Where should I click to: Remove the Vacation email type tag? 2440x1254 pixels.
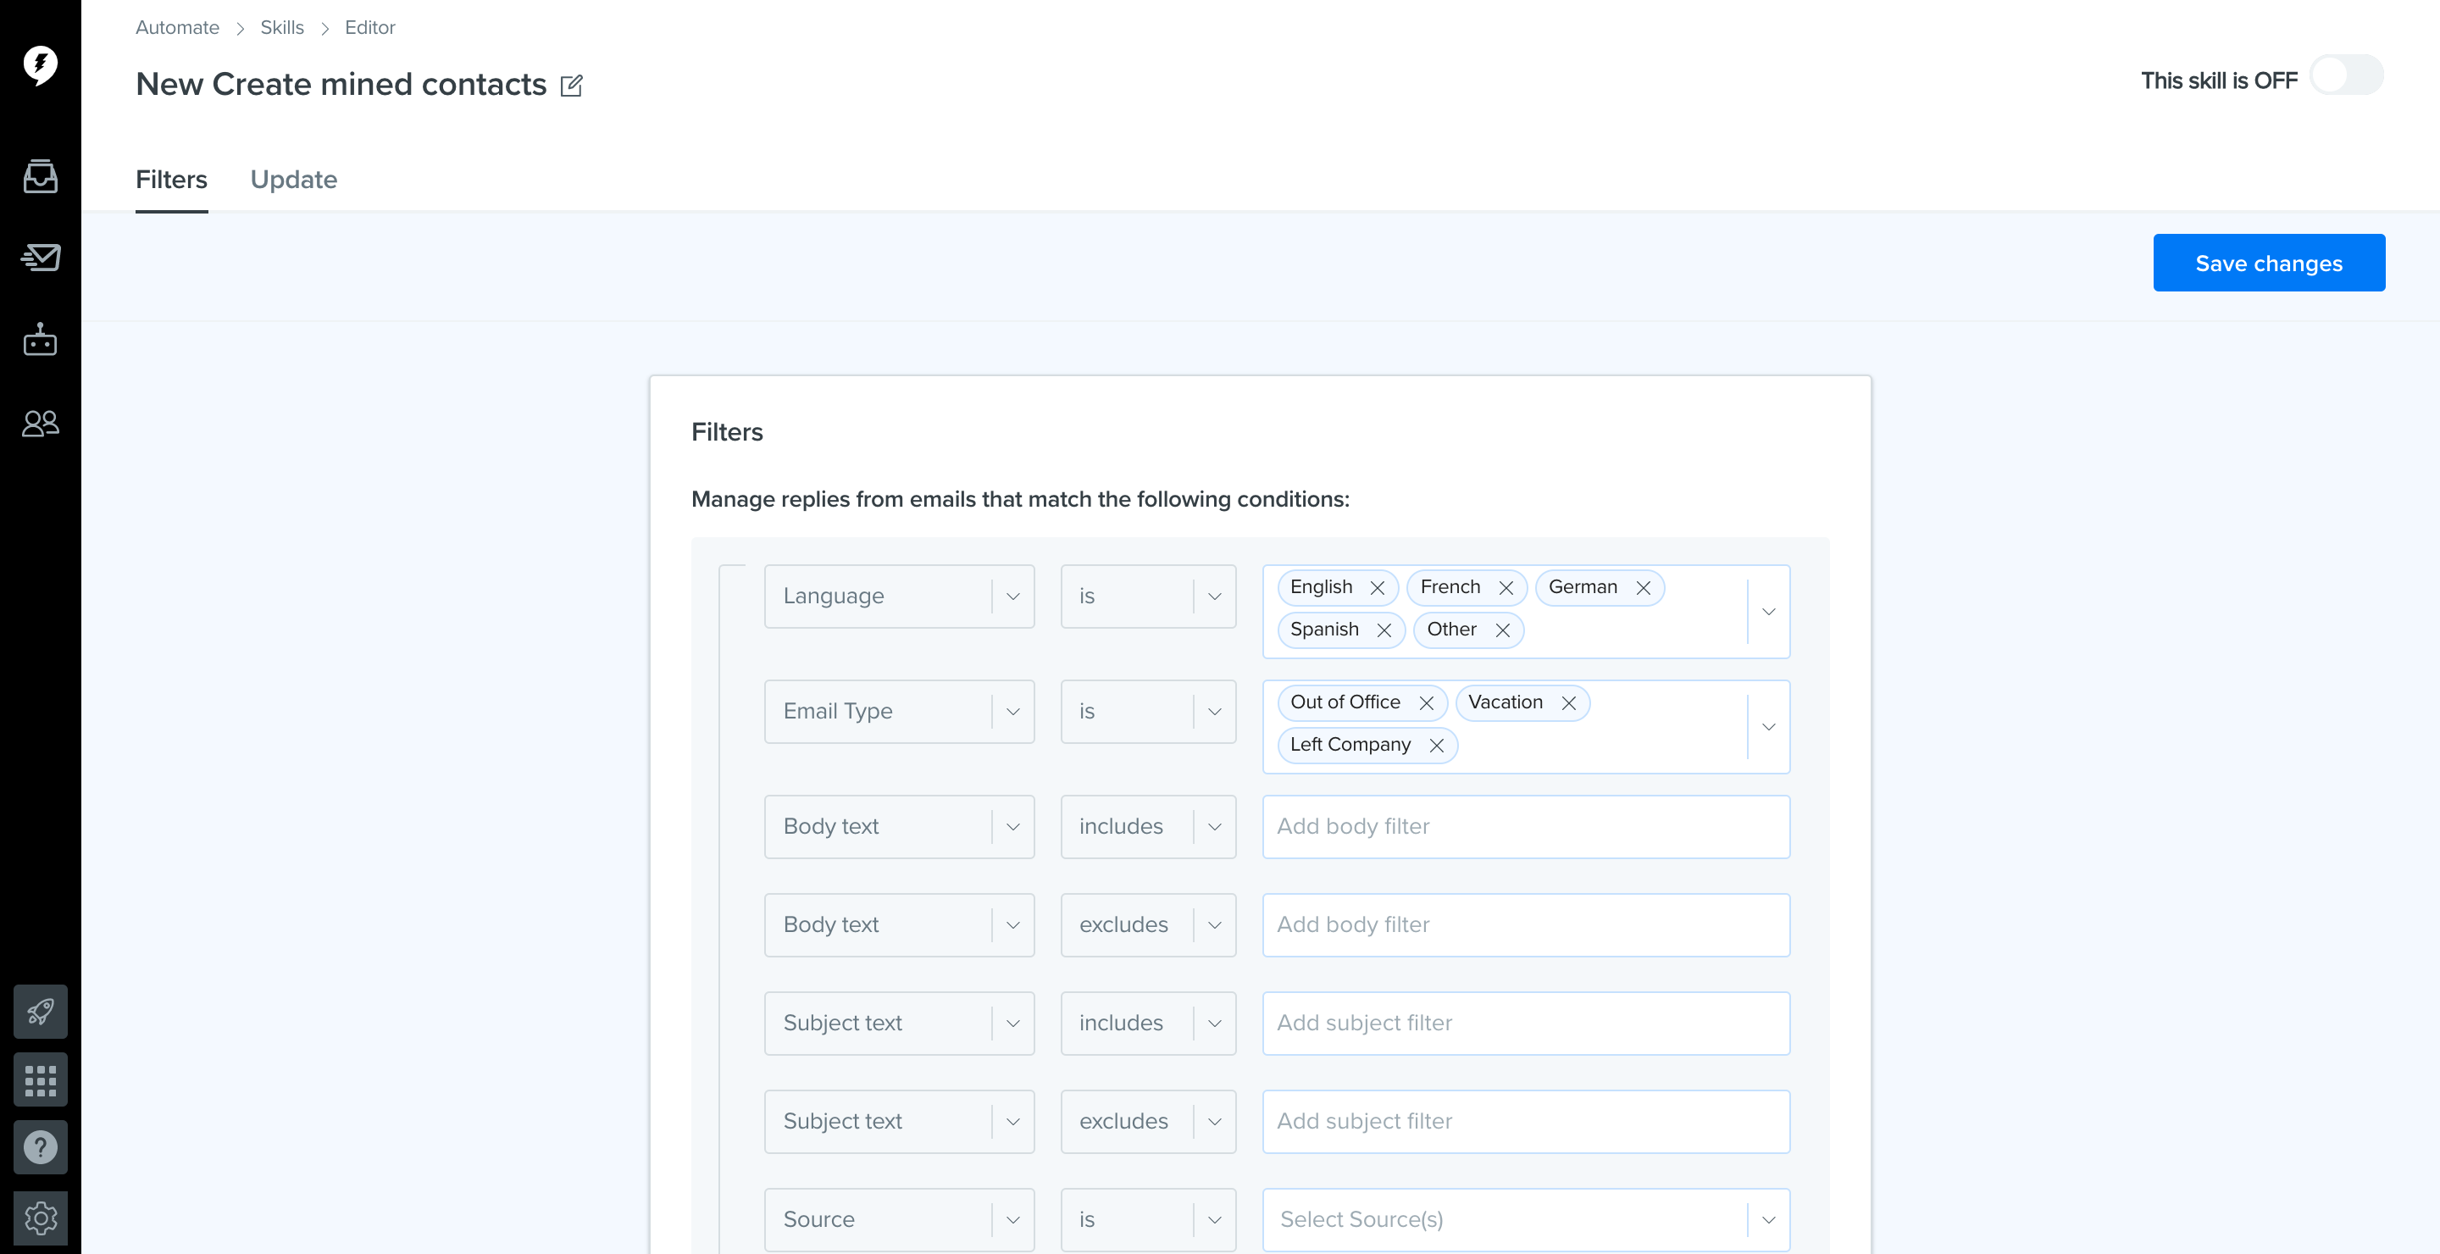[x=1568, y=702]
